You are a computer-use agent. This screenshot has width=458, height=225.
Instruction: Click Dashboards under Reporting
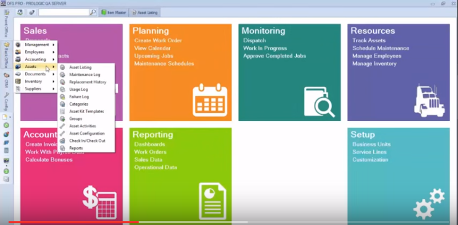pos(150,144)
